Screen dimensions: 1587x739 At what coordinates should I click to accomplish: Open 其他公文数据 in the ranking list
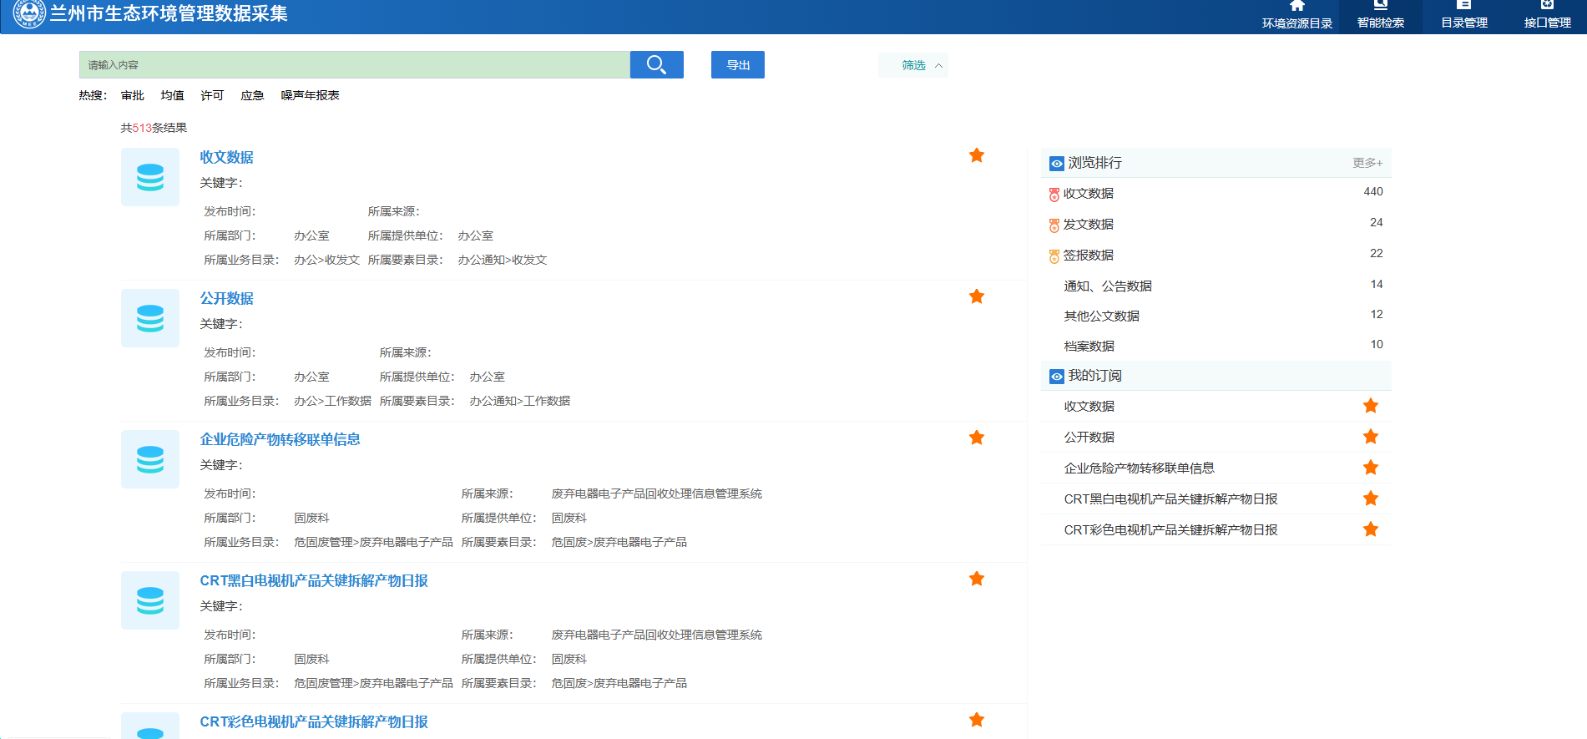pyautogui.click(x=1102, y=316)
